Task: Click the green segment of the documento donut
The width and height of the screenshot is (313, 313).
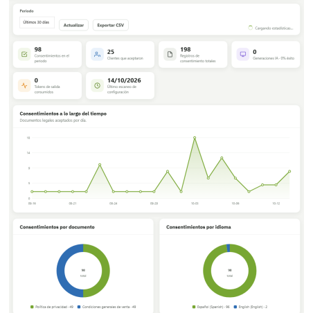Action: pos(106,271)
